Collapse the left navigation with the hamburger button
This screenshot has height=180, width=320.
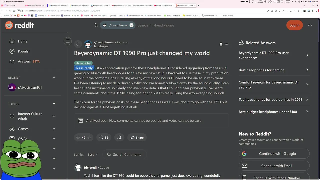click(x=68, y=41)
